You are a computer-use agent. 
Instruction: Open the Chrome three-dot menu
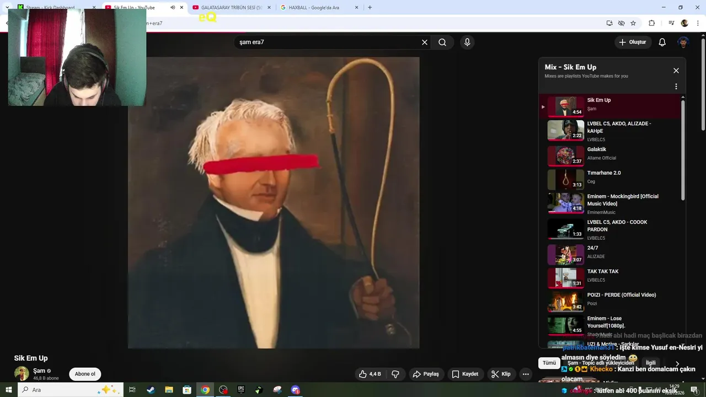[x=698, y=23]
